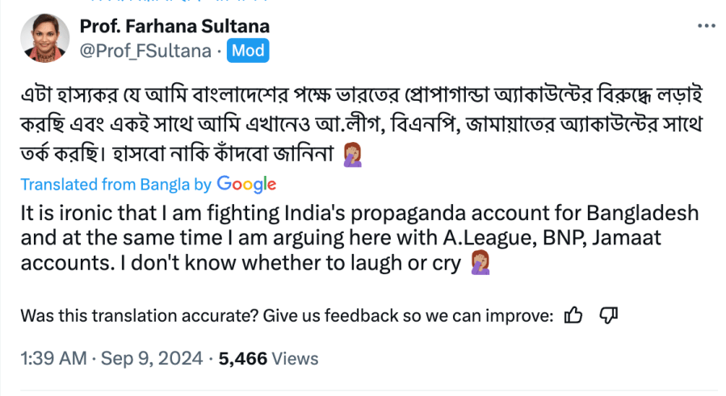Image resolution: width=726 pixels, height=396 pixels.
Task: Click "Was this translation accurate?" prompt text
Action: click(x=124, y=315)
